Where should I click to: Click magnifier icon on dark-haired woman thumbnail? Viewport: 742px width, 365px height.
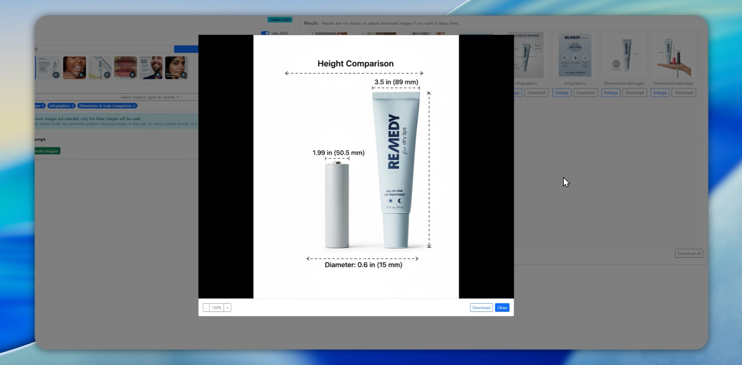tap(184, 75)
